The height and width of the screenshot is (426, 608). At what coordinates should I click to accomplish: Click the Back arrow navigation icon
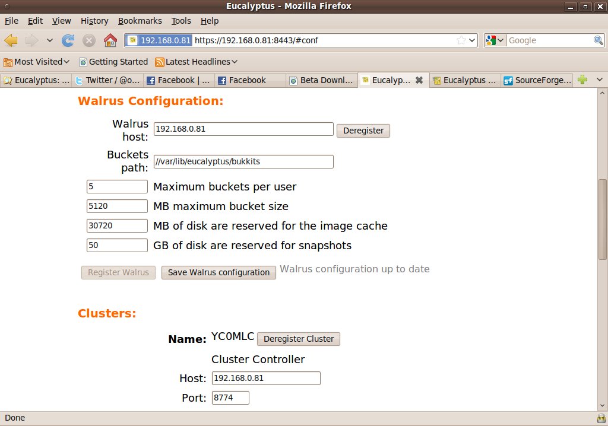coord(11,40)
